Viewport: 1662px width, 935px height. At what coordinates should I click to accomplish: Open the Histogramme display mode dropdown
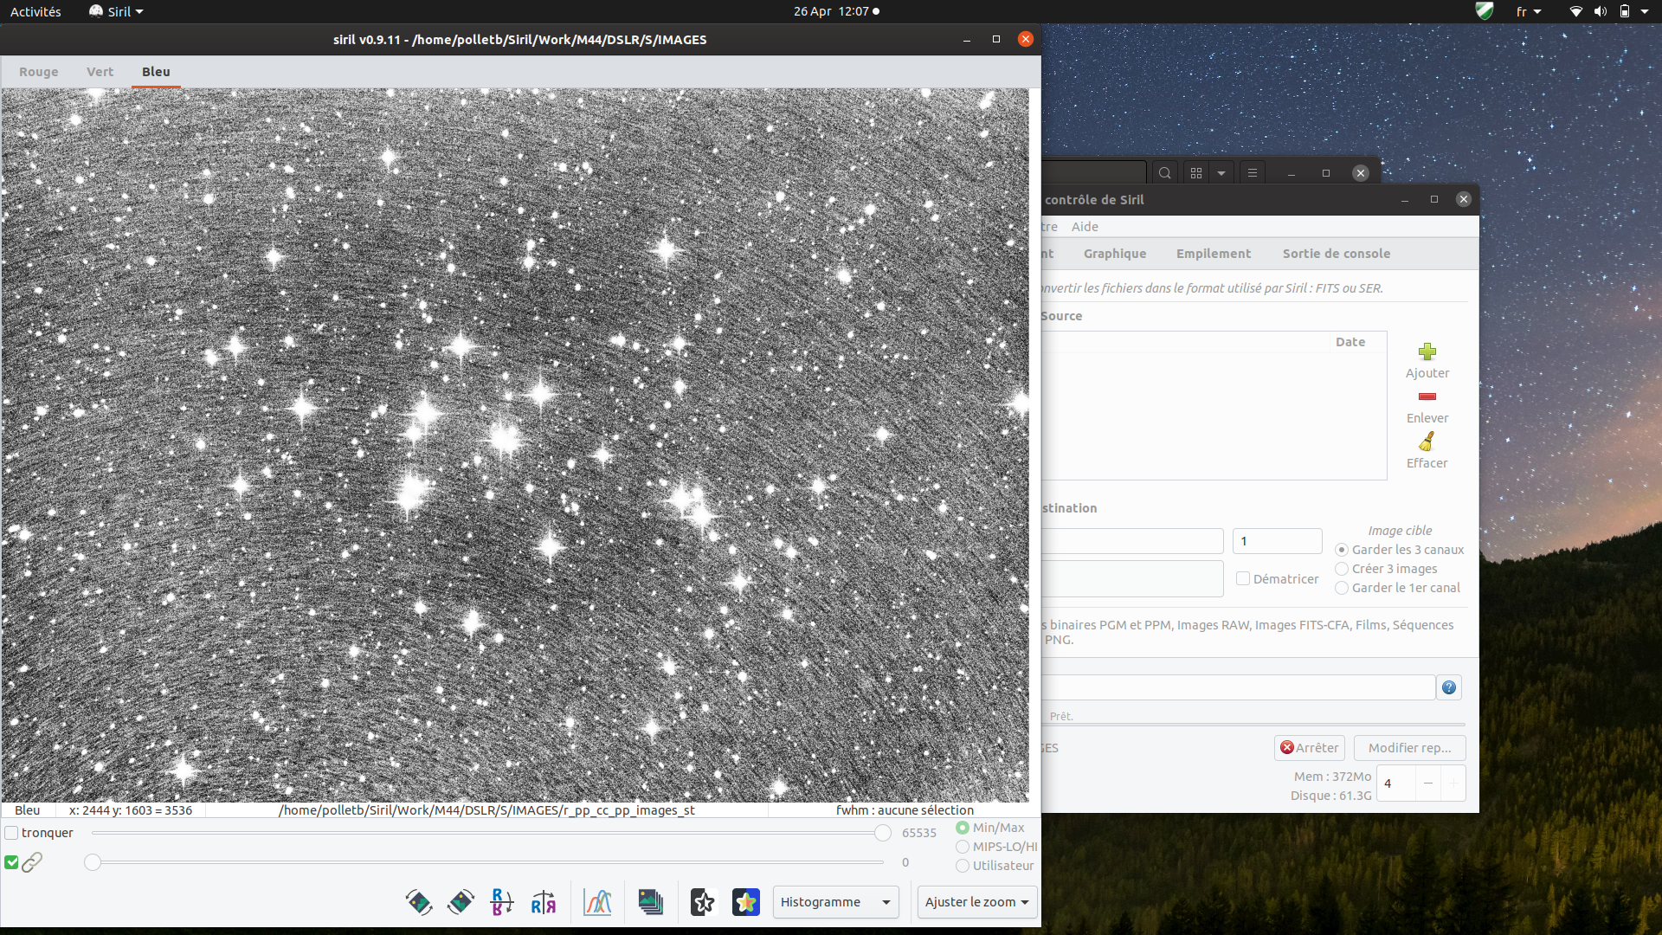pyautogui.click(x=835, y=902)
